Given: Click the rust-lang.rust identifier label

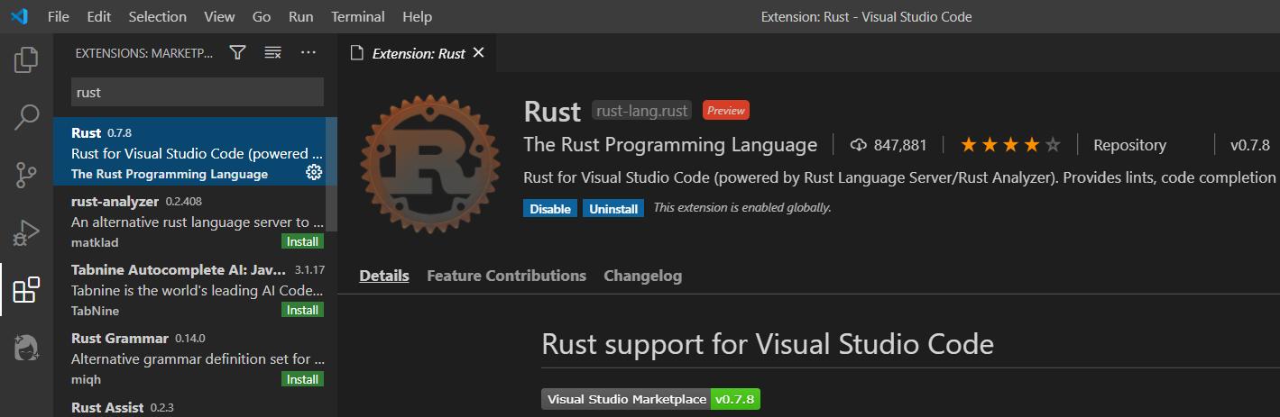Looking at the screenshot, I should (x=641, y=111).
